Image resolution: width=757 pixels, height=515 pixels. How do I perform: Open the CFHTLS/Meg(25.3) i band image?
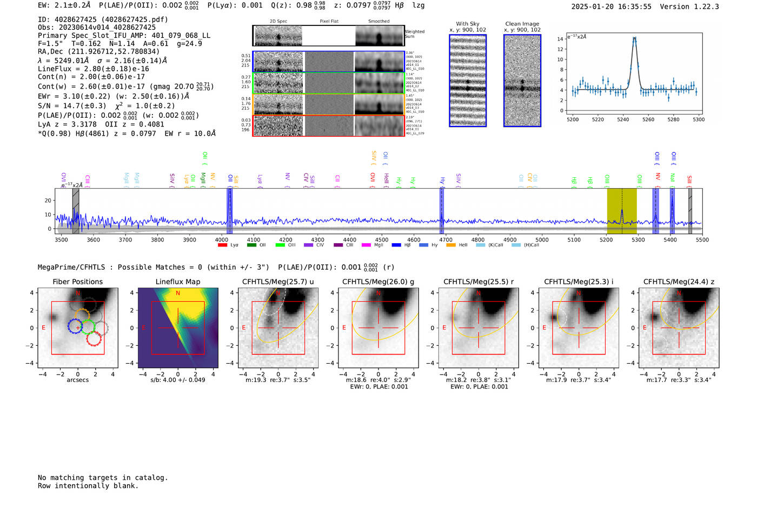click(579, 328)
